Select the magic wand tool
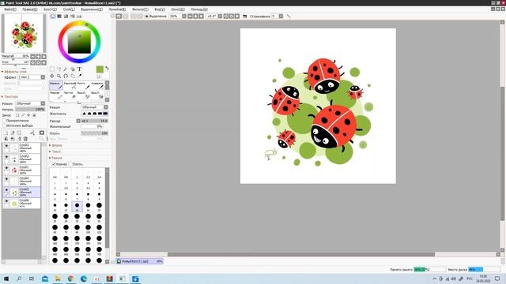 [x=66, y=69]
